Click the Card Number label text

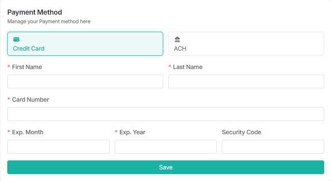click(x=30, y=100)
